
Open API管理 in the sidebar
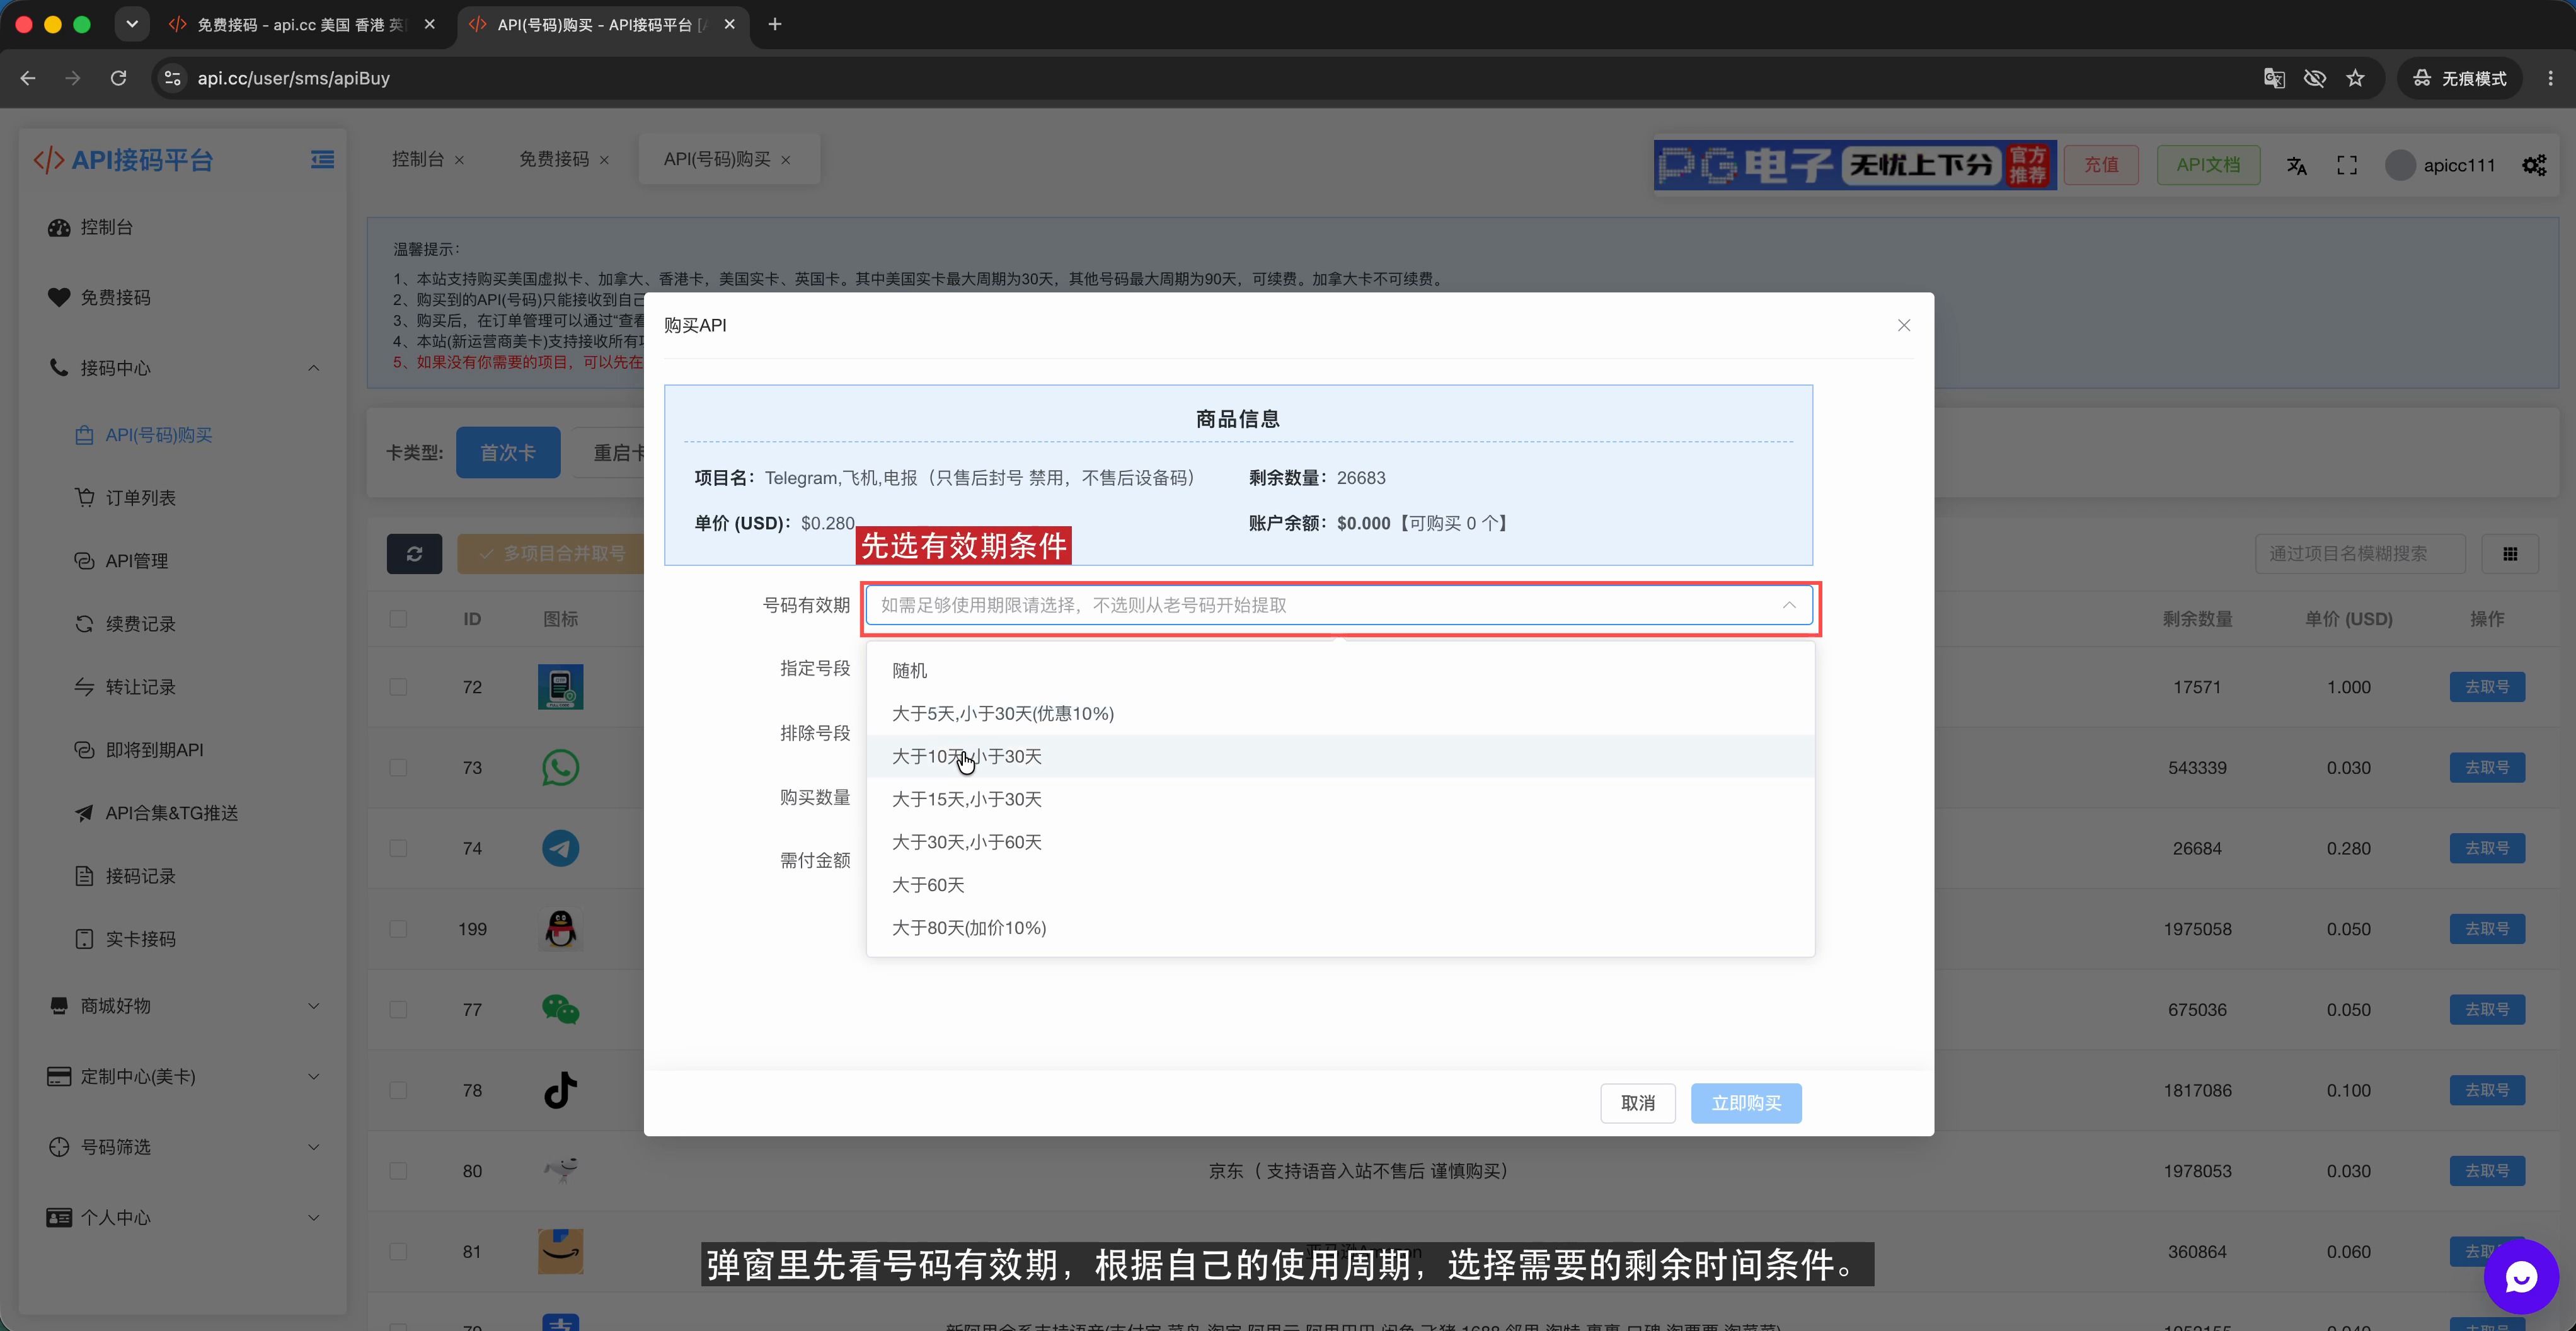pyautogui.click(x=136, y=561)
